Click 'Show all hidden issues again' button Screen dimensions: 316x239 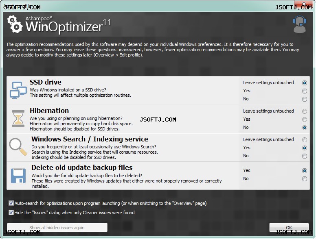[x=57, y=227]
